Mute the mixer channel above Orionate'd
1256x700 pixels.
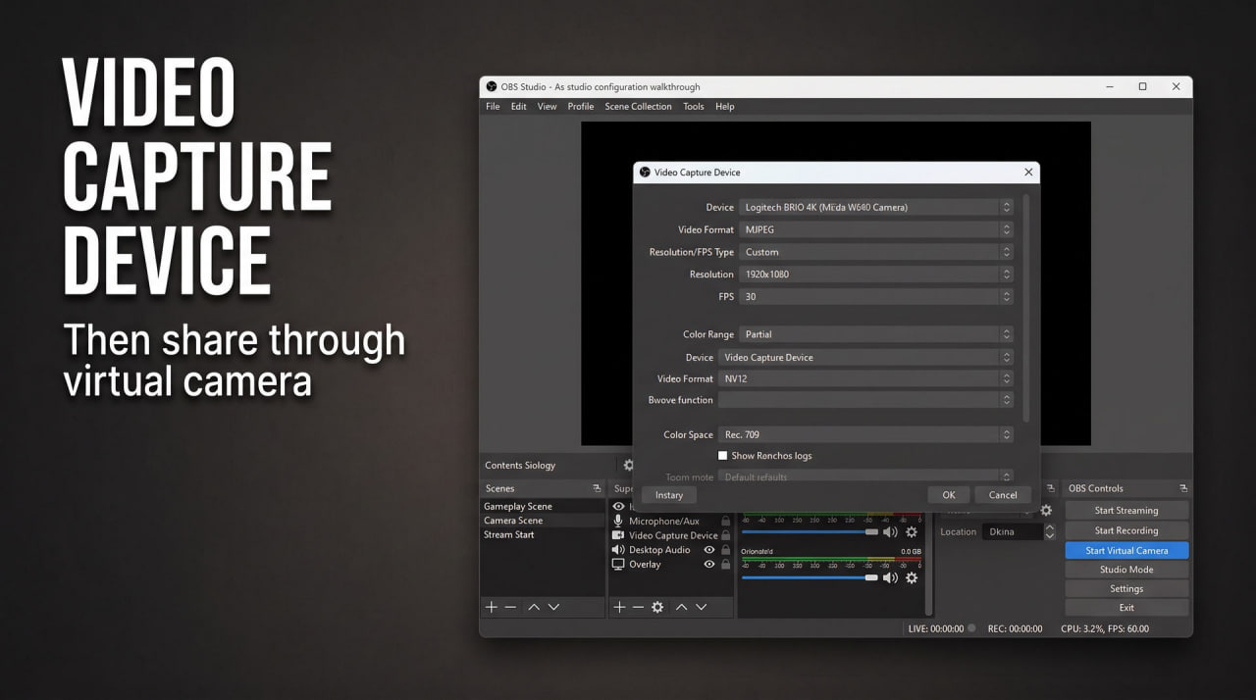coord(890,532)
